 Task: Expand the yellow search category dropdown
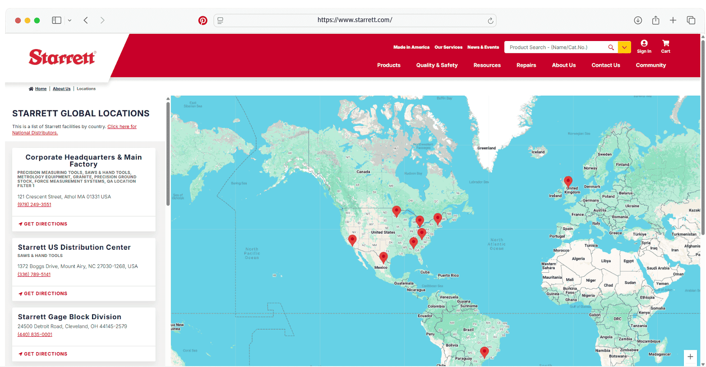tap(624, 47)
